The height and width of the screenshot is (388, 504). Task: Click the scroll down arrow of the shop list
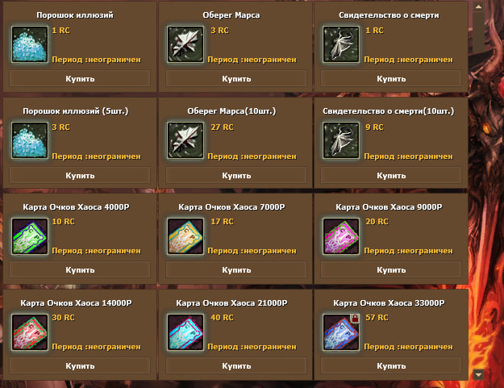[x=479, y=374]
